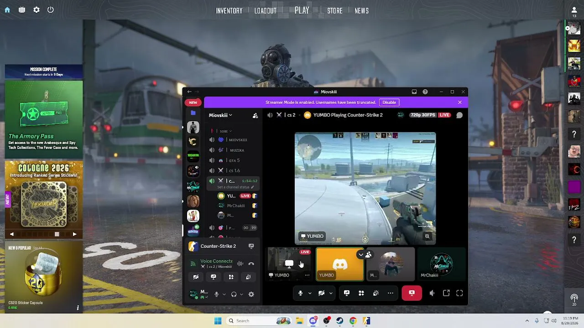584x328 pixels.
Task: Open the INVENTORY tab in CS2
Action: pos(229,11)
